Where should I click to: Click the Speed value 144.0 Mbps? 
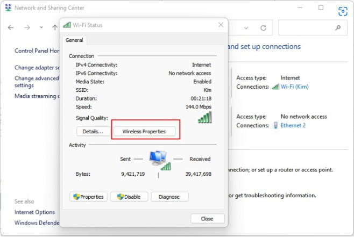click(199, 107)
